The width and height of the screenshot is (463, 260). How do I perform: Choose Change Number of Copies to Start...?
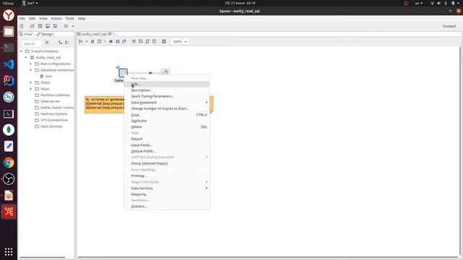167,108
